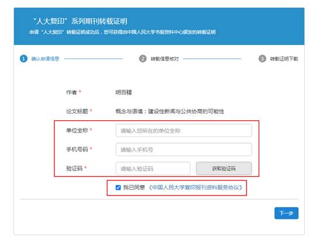Click the 验证码 field label
Viewport: 323px width, 244px height.
pyautogui.click(x=74, y=168)
